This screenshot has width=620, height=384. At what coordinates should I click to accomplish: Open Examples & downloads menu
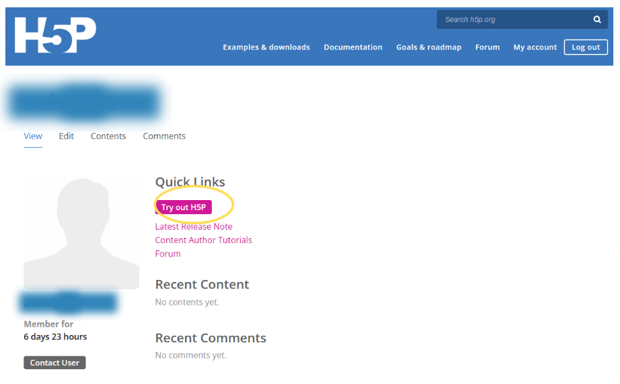point(266,47)
